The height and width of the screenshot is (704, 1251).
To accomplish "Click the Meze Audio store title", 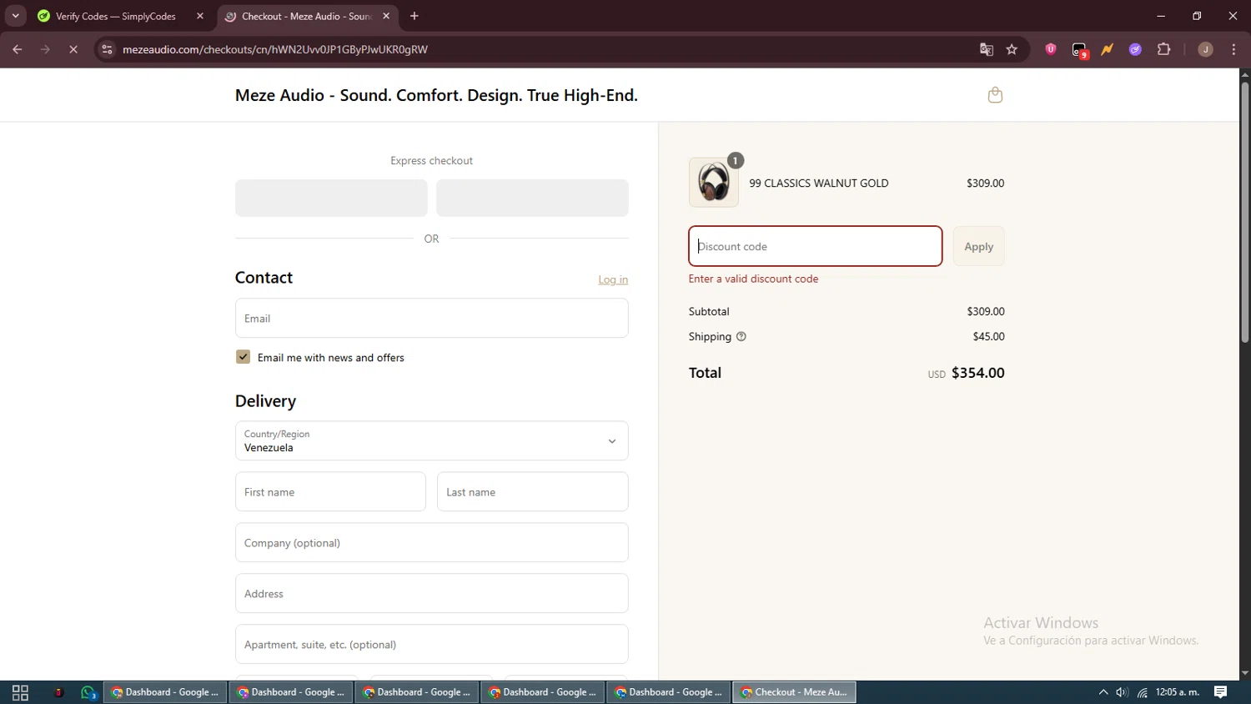I will [436, 95].
